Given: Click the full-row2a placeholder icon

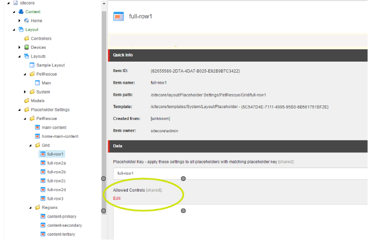Looking at the screenshot, I should click(x=43, y=163).
